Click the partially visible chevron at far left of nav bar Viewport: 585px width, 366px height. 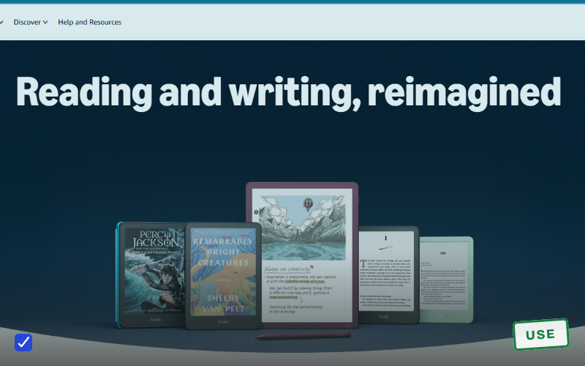1,23
